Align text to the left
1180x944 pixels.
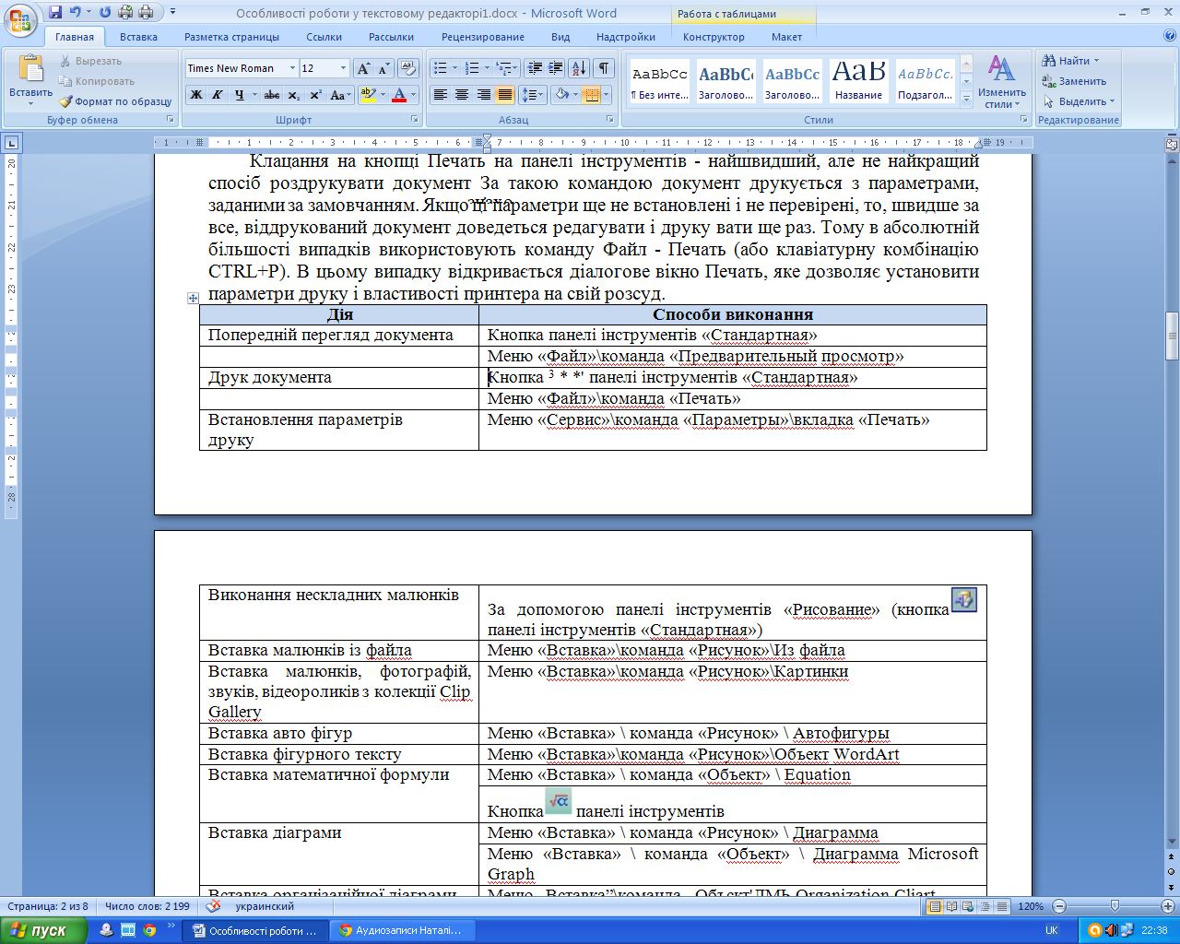(x=441, y=95)
